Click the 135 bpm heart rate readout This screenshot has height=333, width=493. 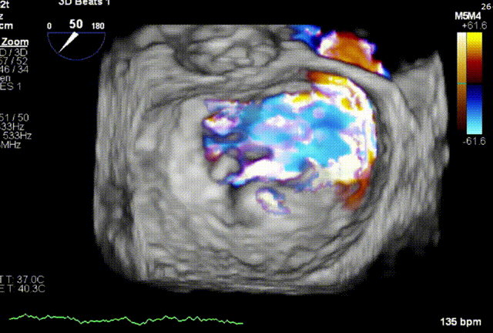click(460, 321)
